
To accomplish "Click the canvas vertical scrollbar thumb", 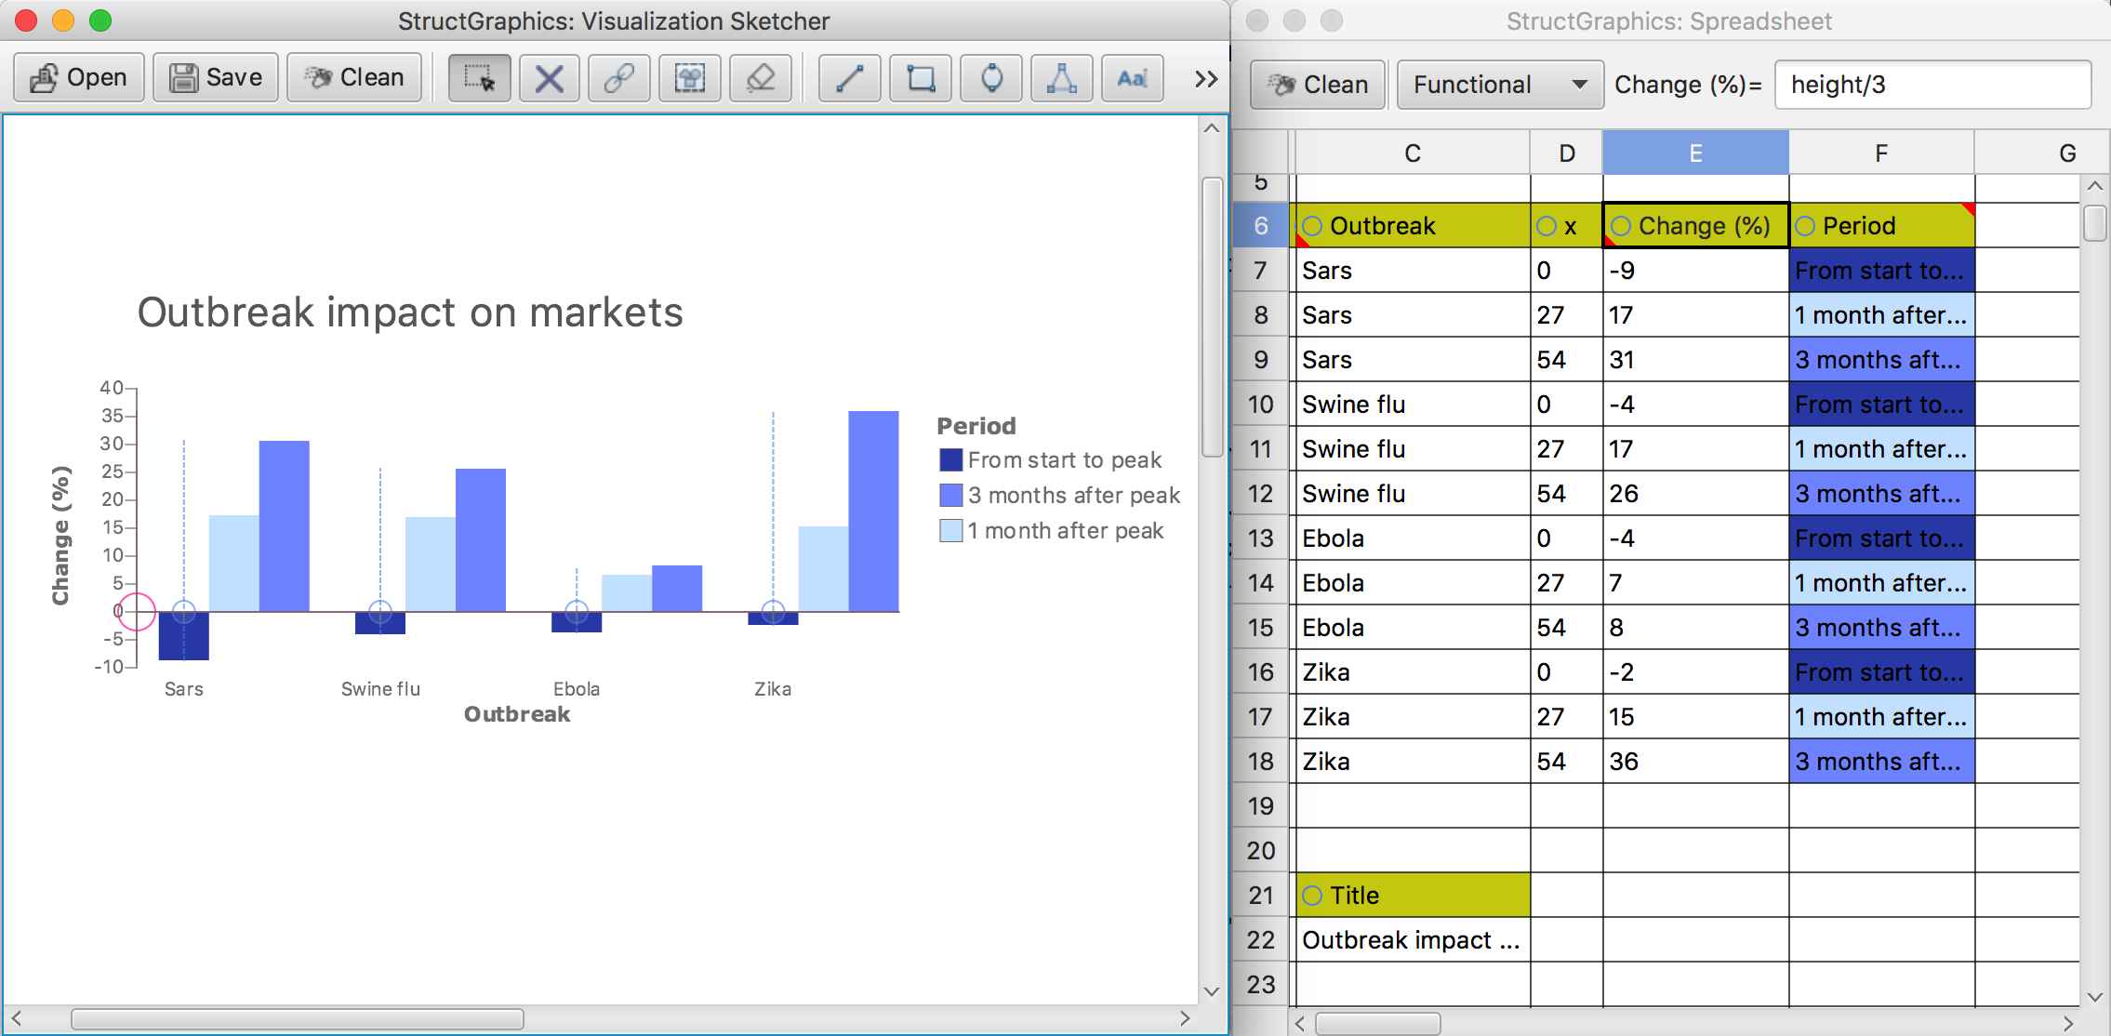I will [1212, 316].
